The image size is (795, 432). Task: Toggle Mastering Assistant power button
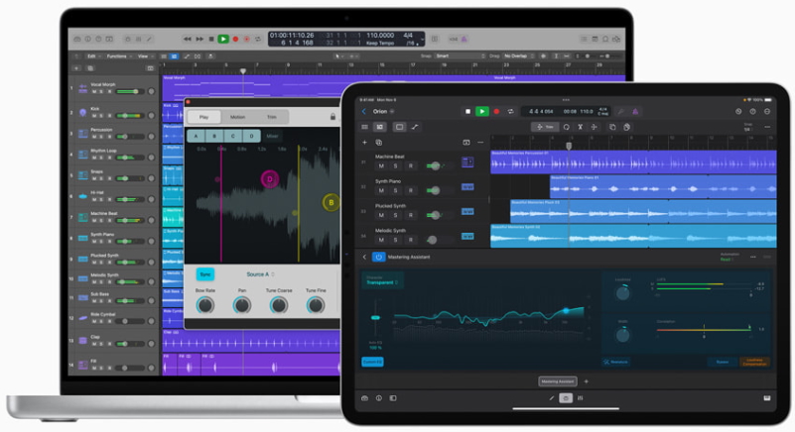click(x=378, y=258)
